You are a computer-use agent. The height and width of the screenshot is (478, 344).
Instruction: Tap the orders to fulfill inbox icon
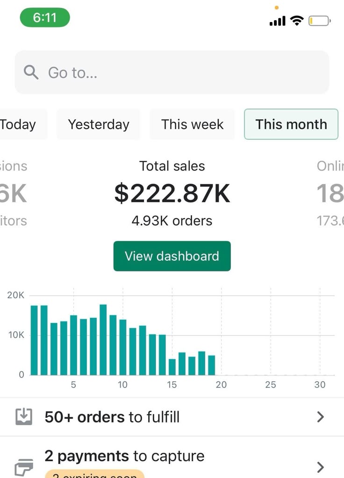(23, 417)
